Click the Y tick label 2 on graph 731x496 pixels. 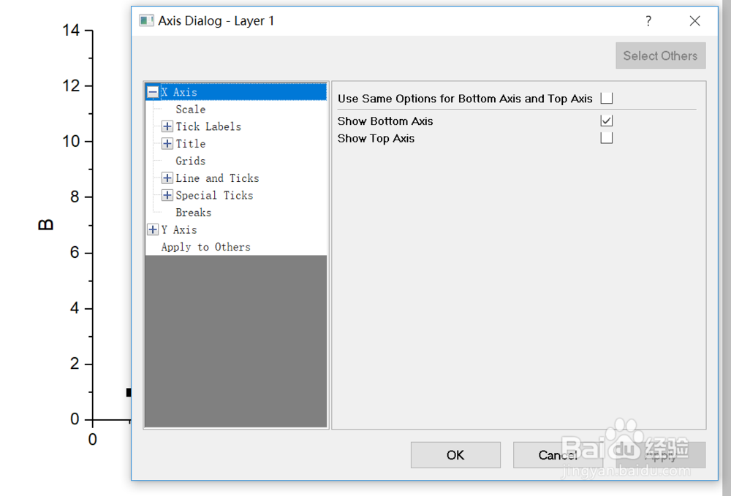[75, 364]
